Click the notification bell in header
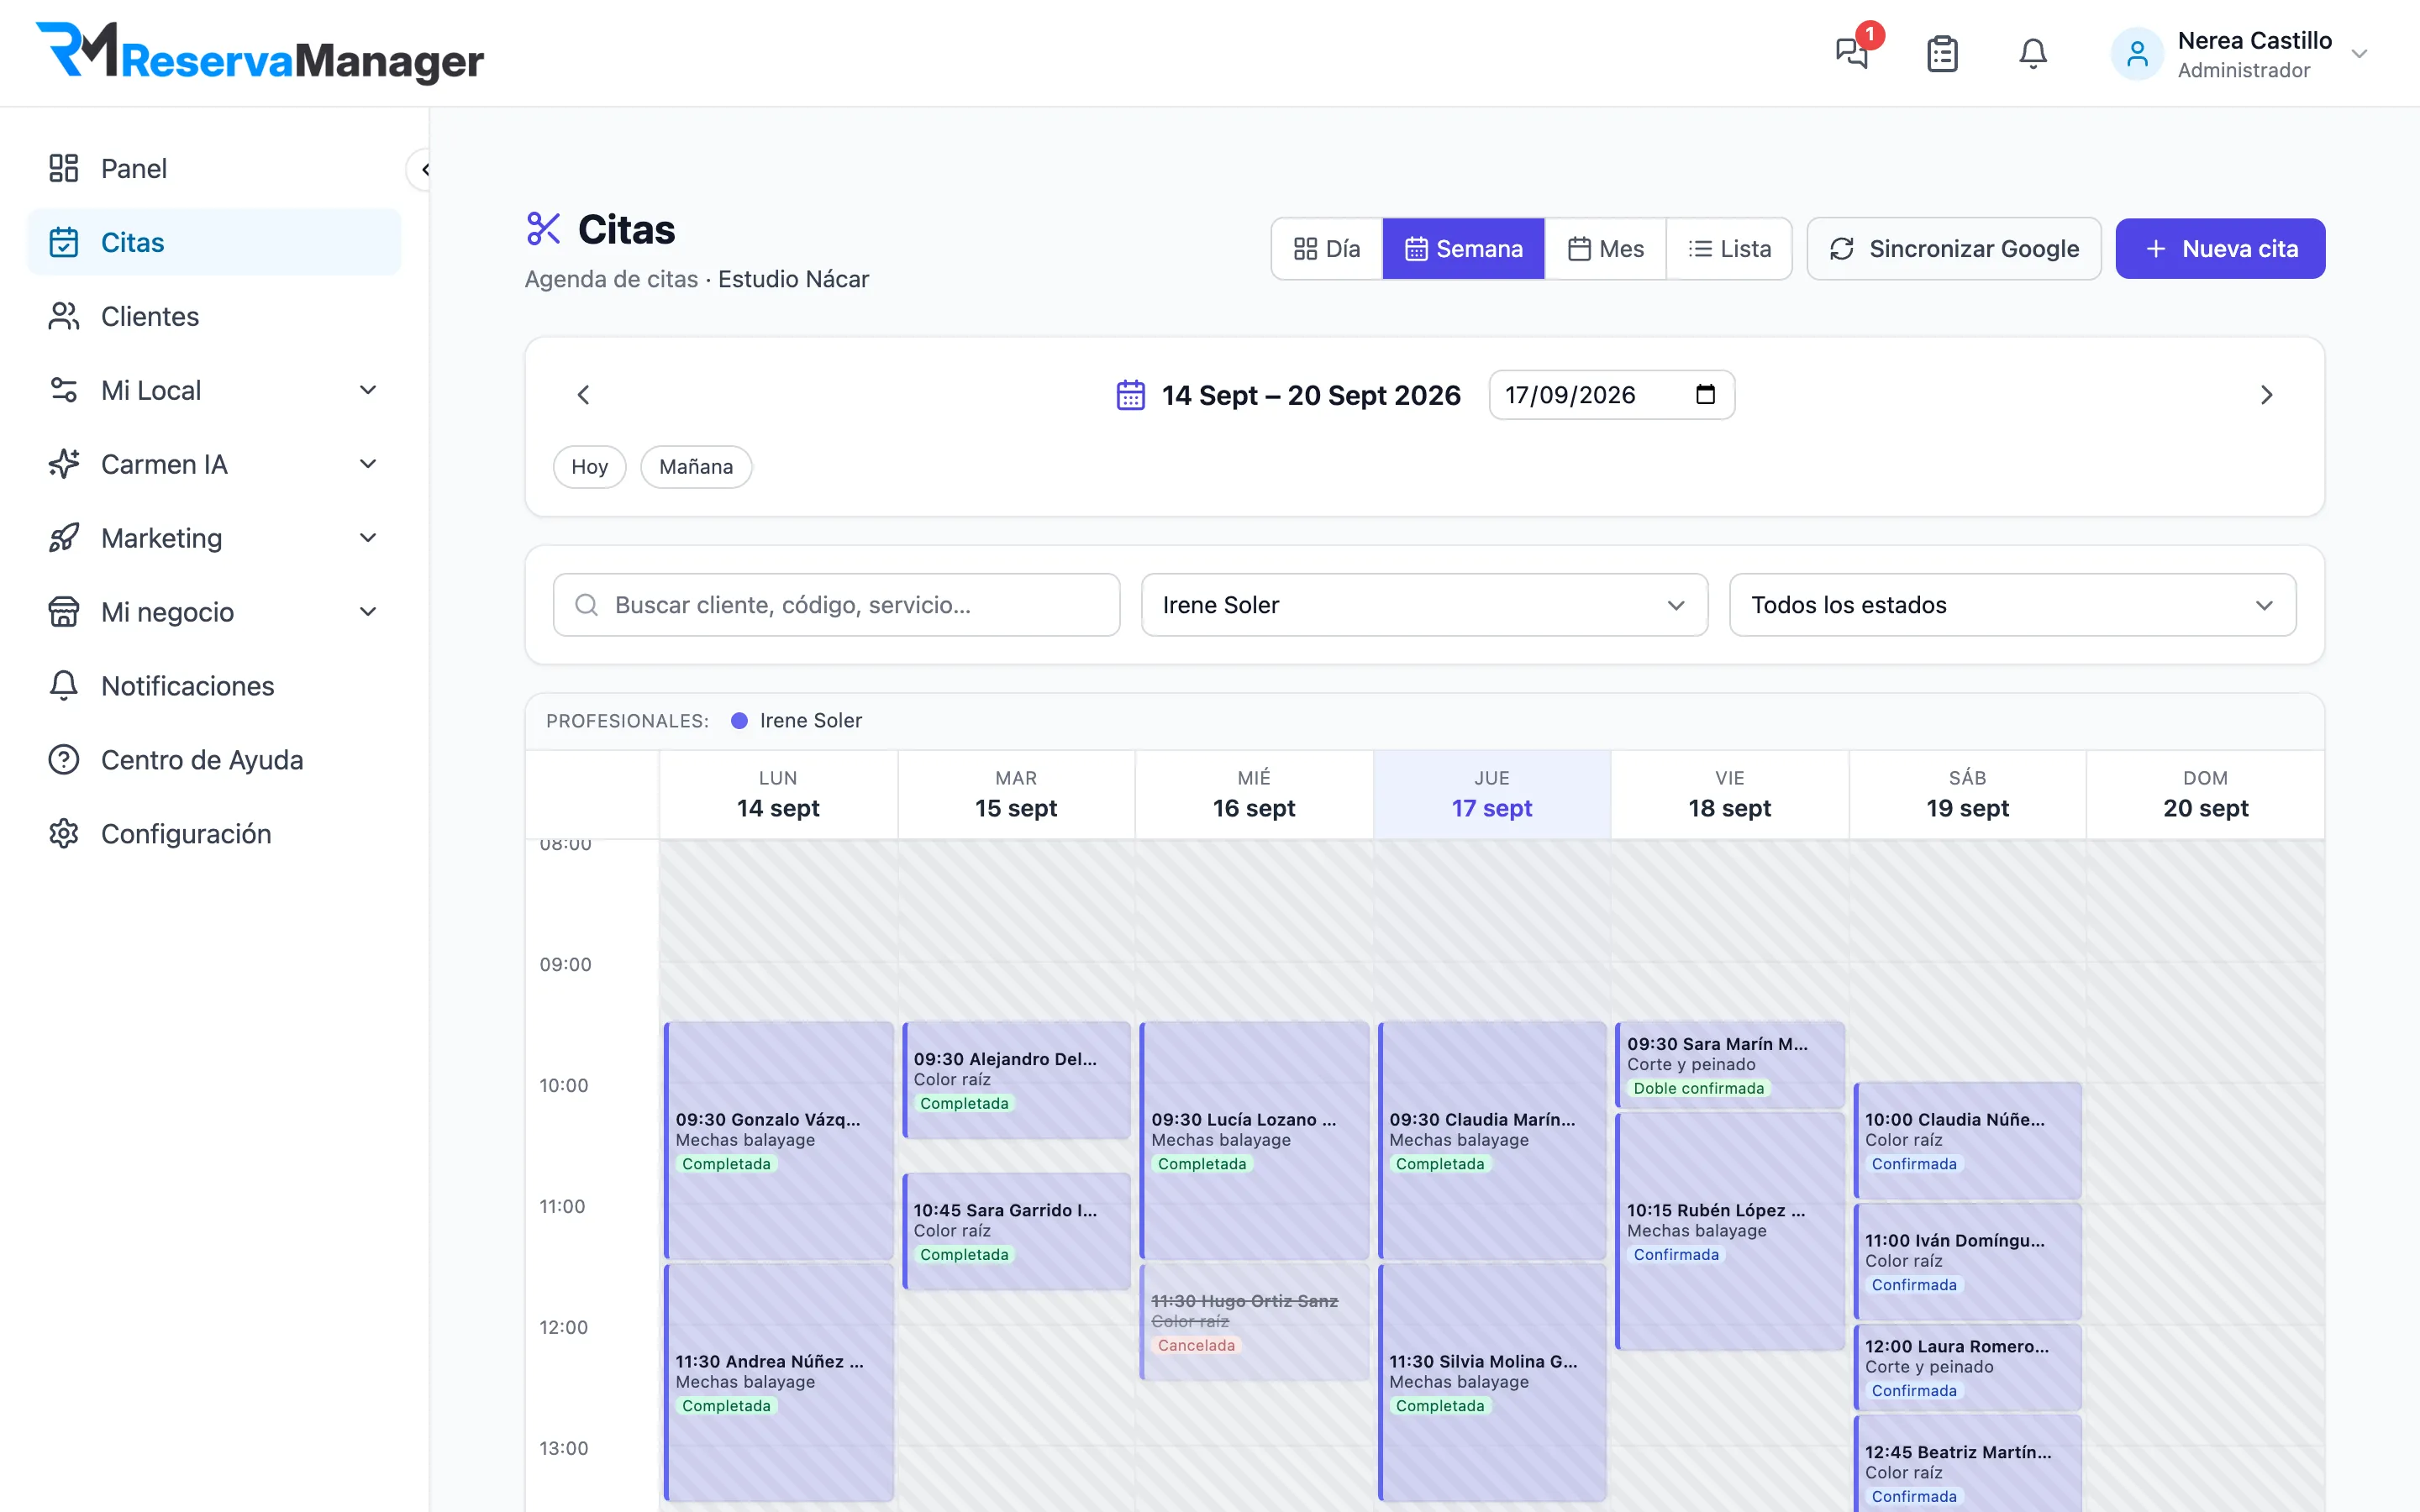This screenshot has width=2420, height=1512. [x=2033, y=53]
